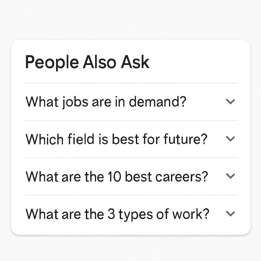Open the "10 best careers" dropdown arrow
Viewport: 261px width, 261px height.
tap(230, 176)
